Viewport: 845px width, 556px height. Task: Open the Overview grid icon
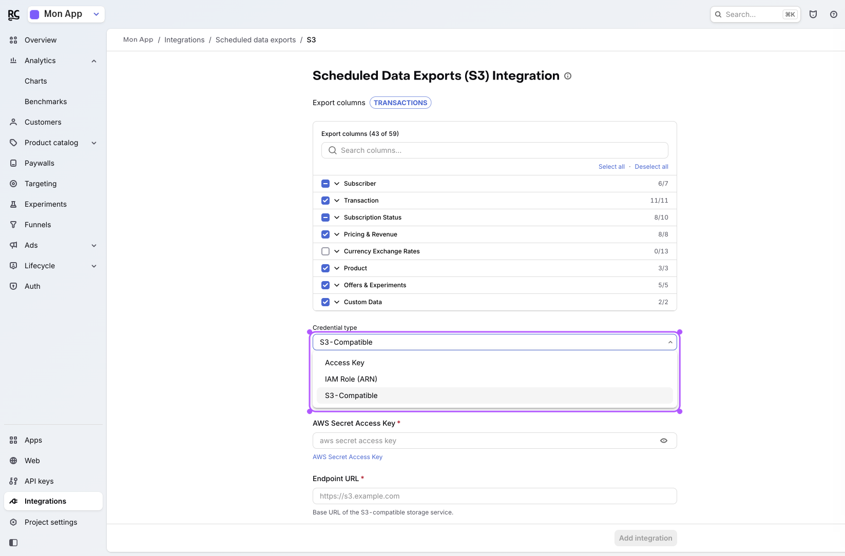(x=13, y=40)
